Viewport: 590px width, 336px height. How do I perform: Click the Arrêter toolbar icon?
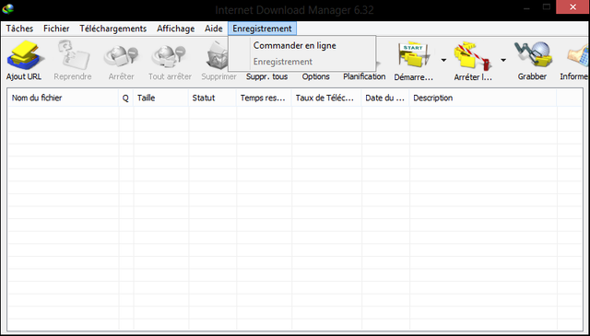click(x=121, y=56)
